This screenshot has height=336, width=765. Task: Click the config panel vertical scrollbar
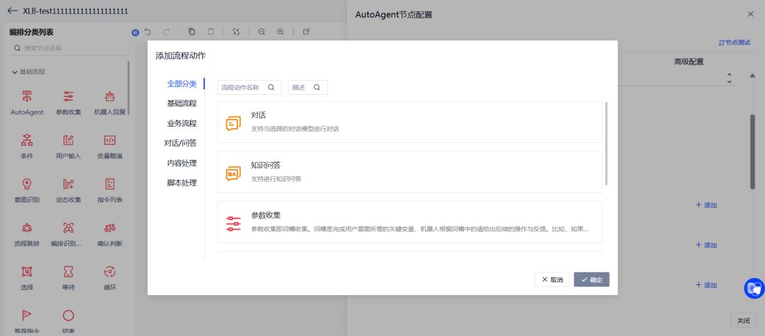click(x=753, y=152)
